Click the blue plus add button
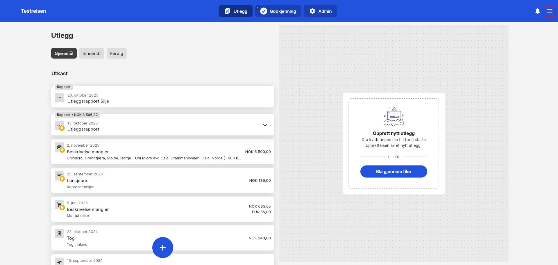This screenshot has height=265, width=558. click(162, 248)
